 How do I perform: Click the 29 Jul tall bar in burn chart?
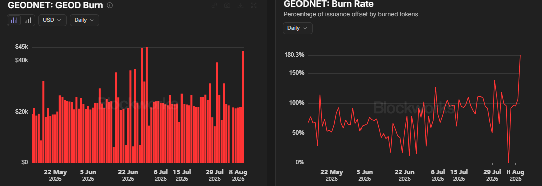(217, 113)
